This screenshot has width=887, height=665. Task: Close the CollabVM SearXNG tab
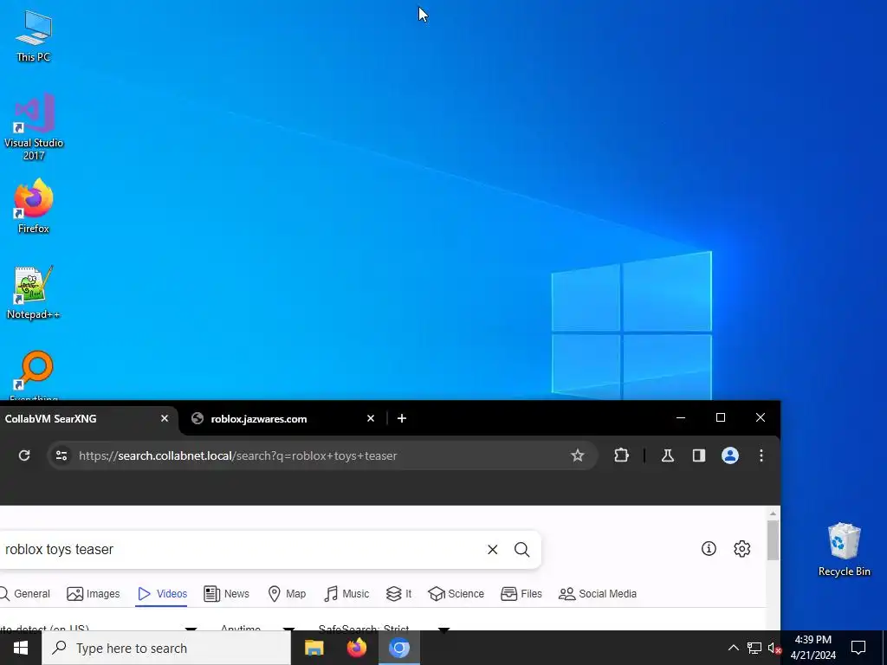[164, 418]
